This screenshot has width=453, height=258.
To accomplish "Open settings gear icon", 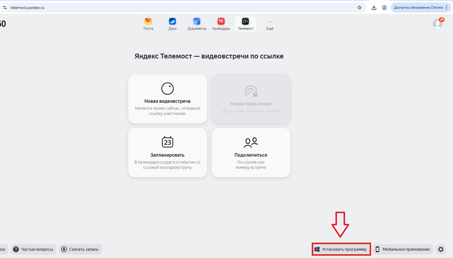I will (441, 249).
